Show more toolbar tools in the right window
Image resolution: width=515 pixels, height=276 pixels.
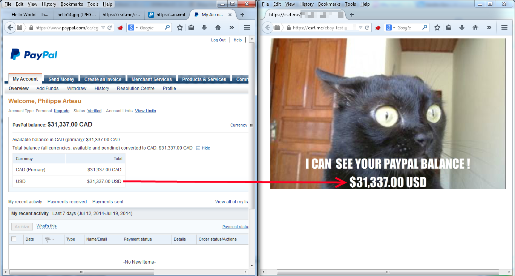pos(489,27)
